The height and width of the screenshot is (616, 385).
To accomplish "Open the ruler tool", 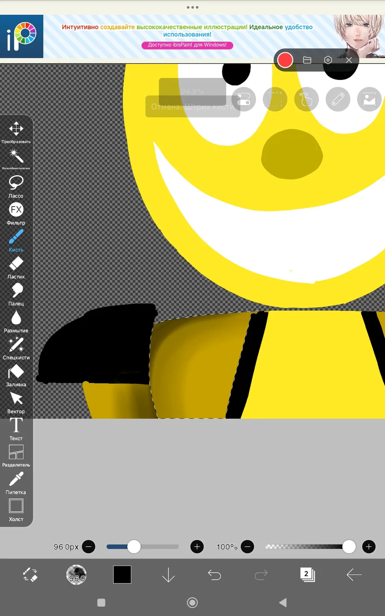I will tap(338, 99).
